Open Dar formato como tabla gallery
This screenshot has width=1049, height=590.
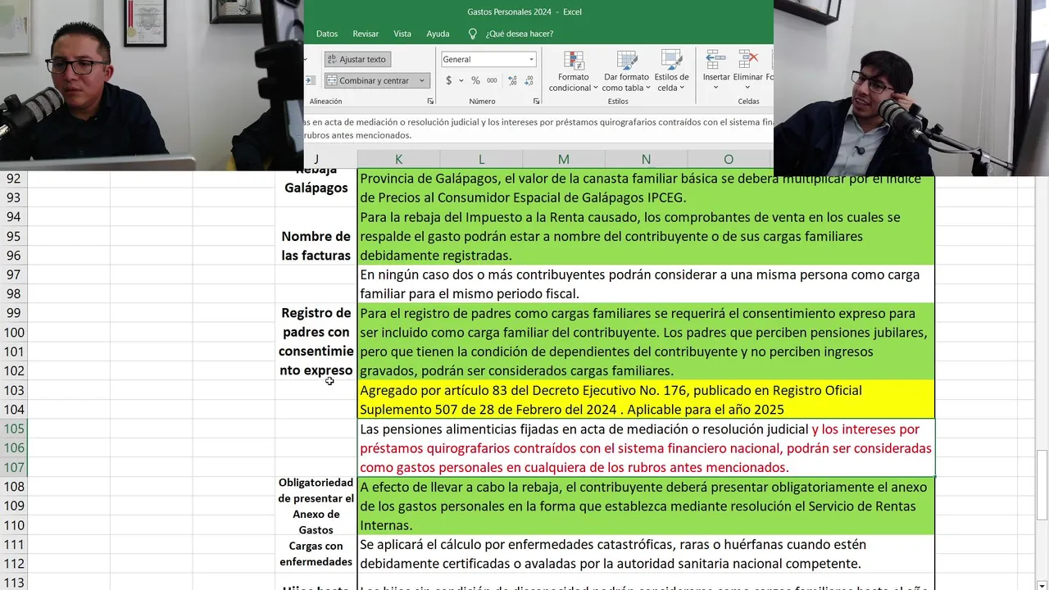[626, 71]
